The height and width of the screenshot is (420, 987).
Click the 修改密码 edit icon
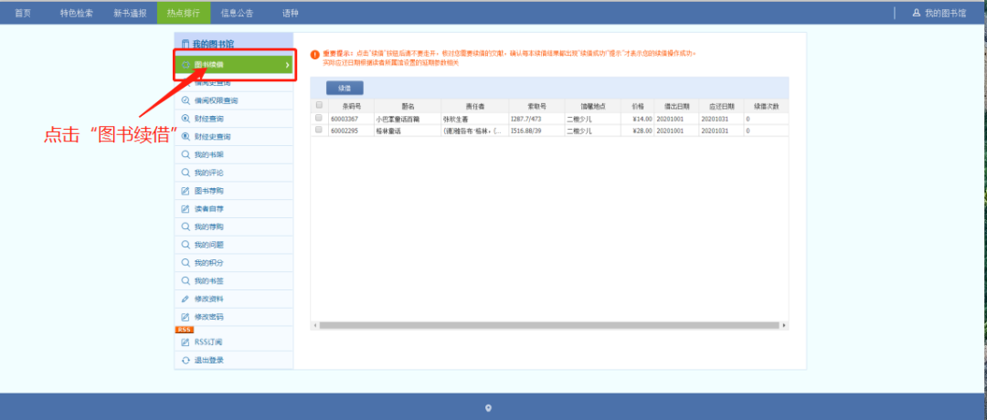point(185,317)
